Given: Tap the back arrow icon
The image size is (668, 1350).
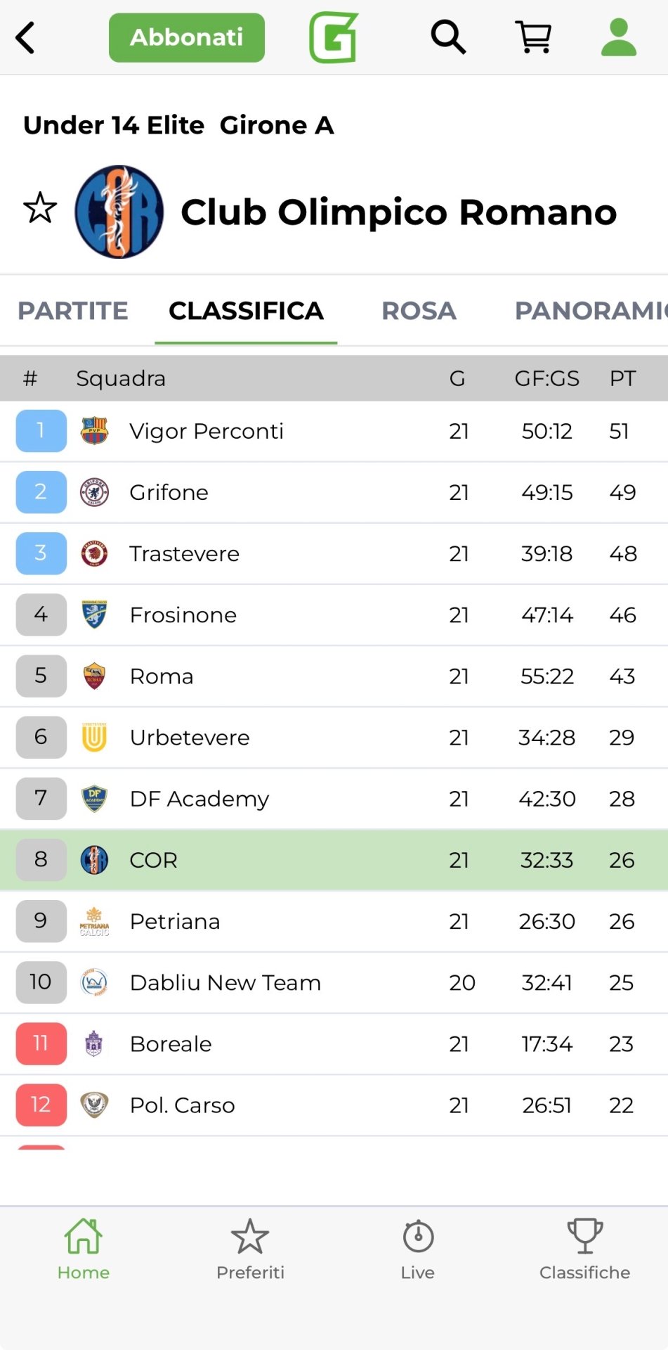Looking at the screenshot, I should 26,37.
